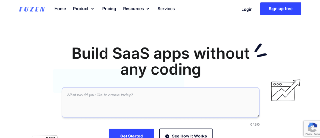Go to the Home nav item
This screenshot has height=138, width=320.
coord(60,9)
